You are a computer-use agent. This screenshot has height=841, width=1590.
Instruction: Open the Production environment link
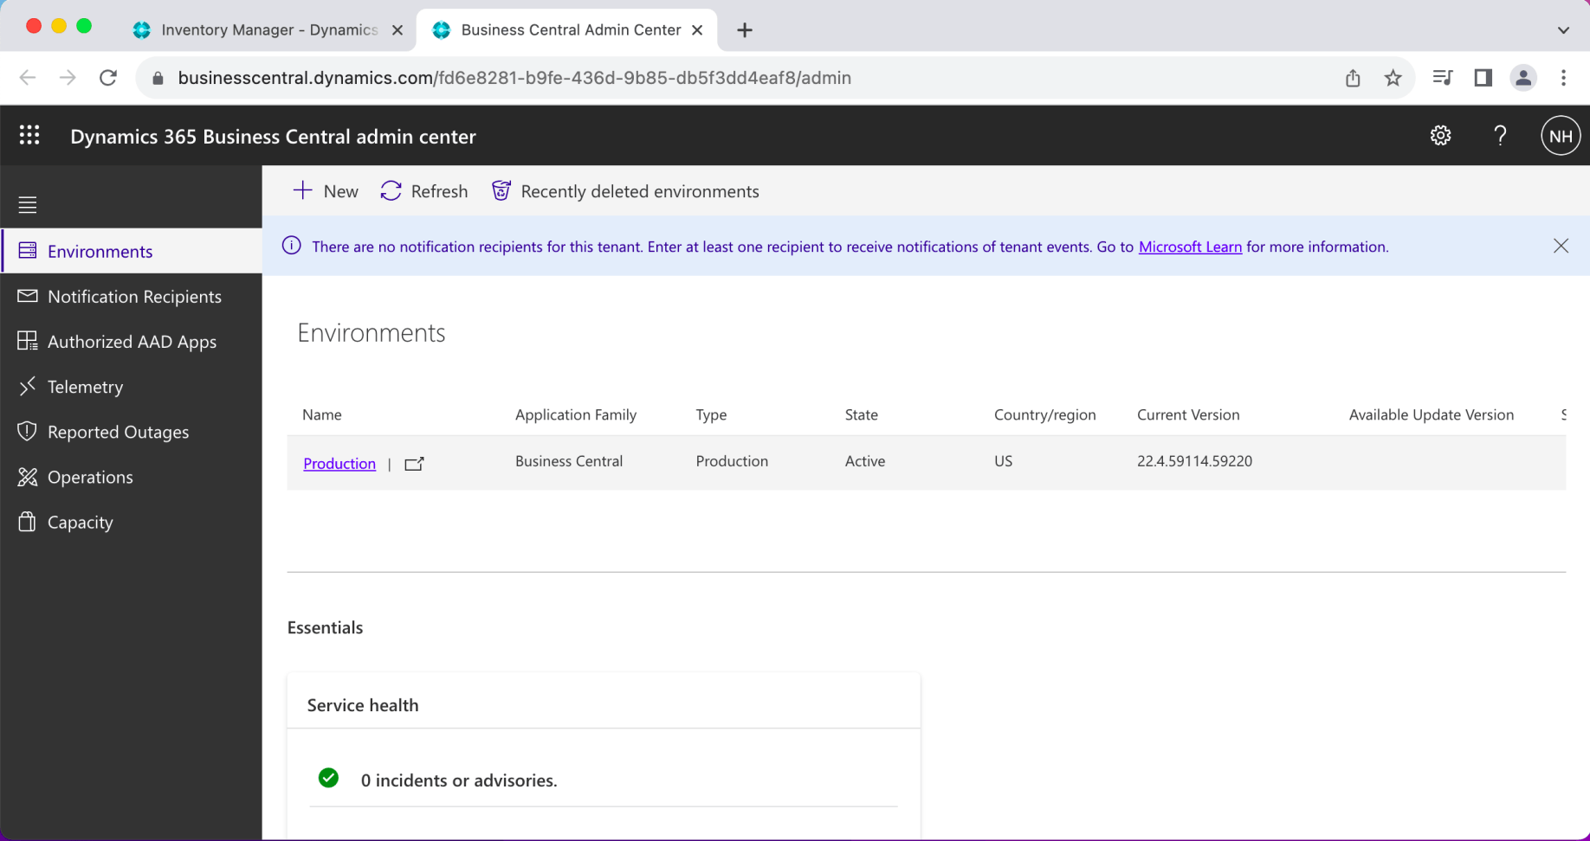pyautogui.click(x=339, y=464)
